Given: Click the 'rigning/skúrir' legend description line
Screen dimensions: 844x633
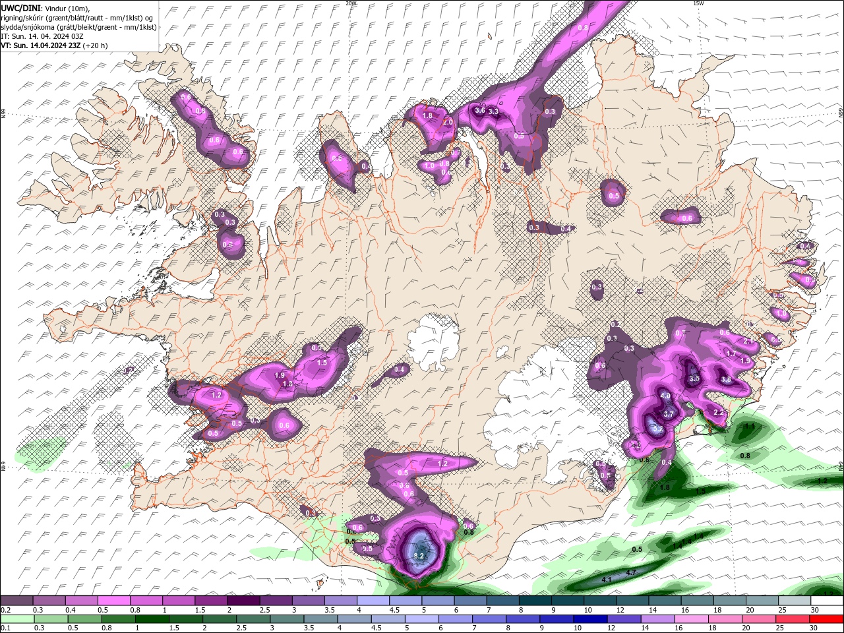Looking at the screenshot, I should [77, 17].
